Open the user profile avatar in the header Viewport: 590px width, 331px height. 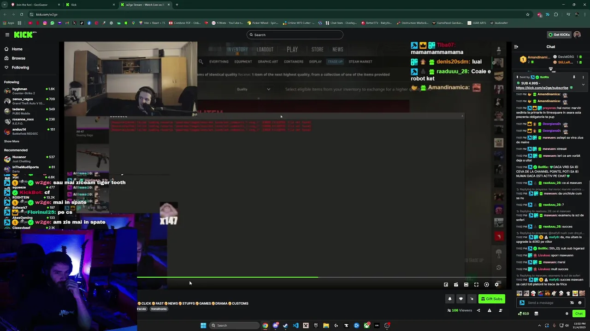[x=577, y=35]
